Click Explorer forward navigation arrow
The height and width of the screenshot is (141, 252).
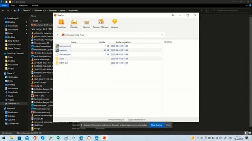click(x=7, y=11)
